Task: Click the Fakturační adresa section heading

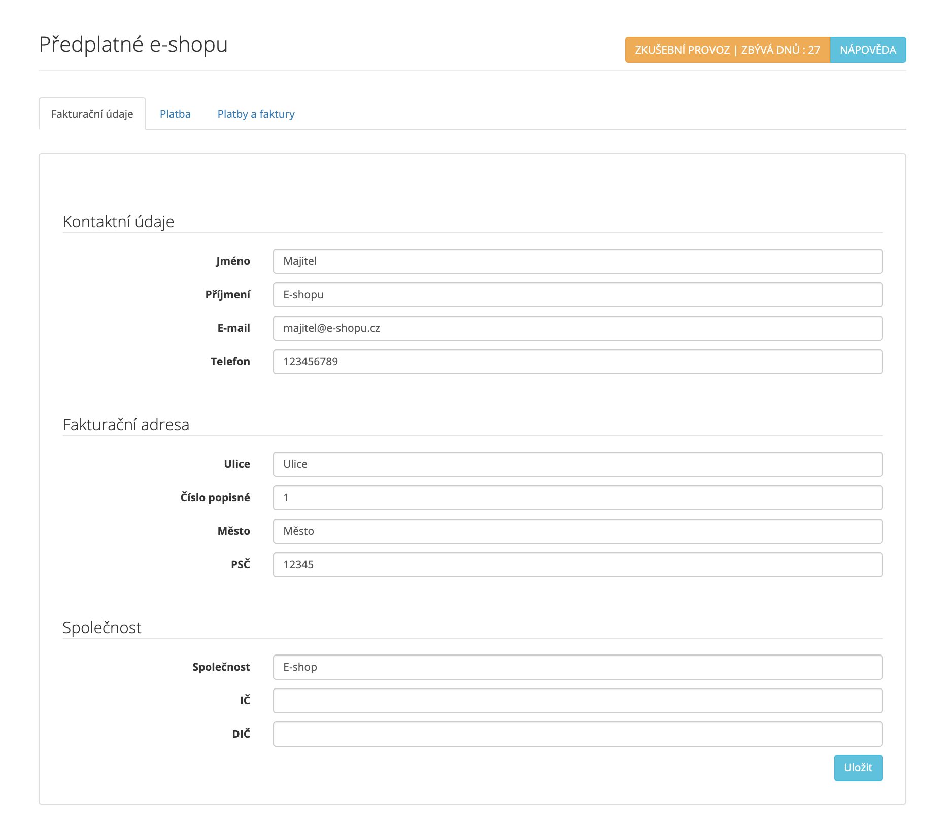Action: click(126, 425)
